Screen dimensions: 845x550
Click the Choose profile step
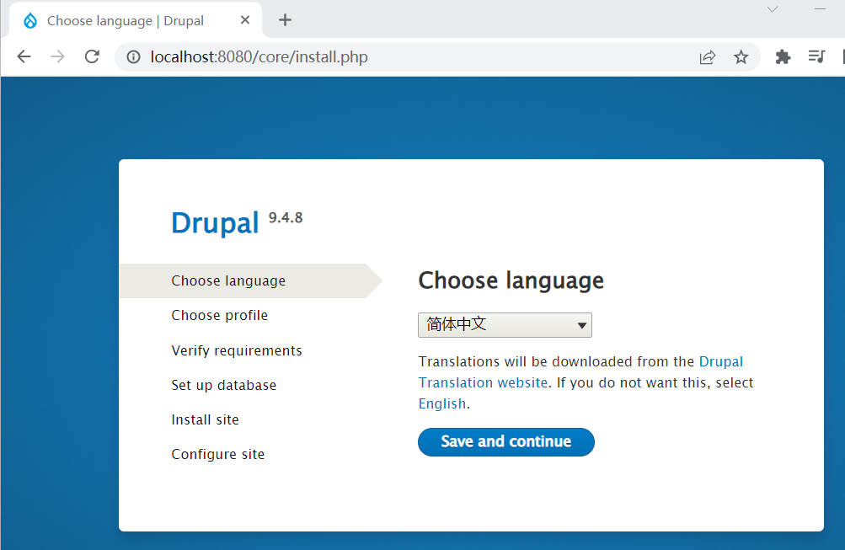(219, 315)
